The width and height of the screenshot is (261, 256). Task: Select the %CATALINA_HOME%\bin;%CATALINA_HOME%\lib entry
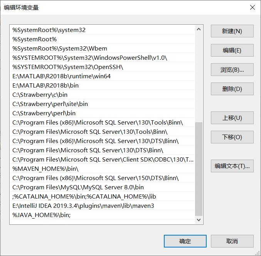(x=102, y=196)
